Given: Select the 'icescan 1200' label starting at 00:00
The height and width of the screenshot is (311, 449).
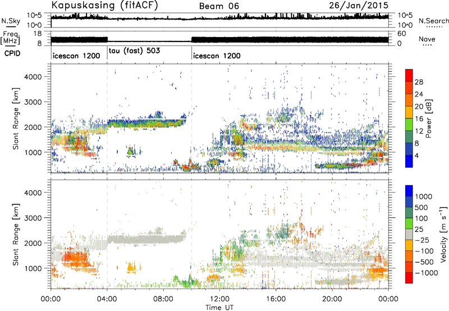Looking at the screenshot, I should tap(76, 56).
